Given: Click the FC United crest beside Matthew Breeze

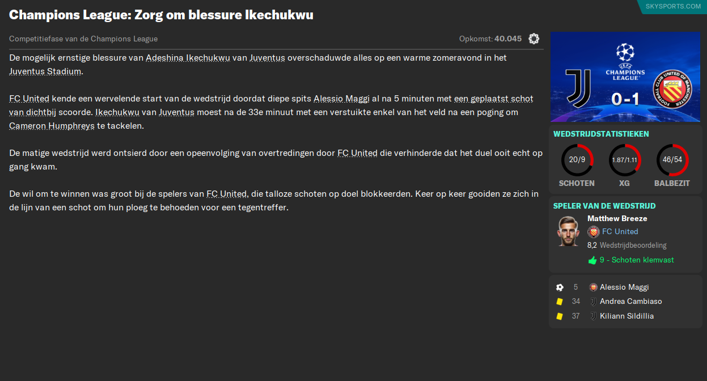Looking at the screenshot, I should (594, 231).
